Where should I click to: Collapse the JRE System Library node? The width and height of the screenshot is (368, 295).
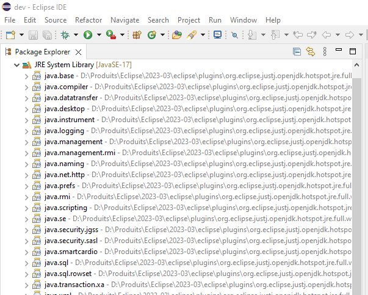click(x=16, y=65)
